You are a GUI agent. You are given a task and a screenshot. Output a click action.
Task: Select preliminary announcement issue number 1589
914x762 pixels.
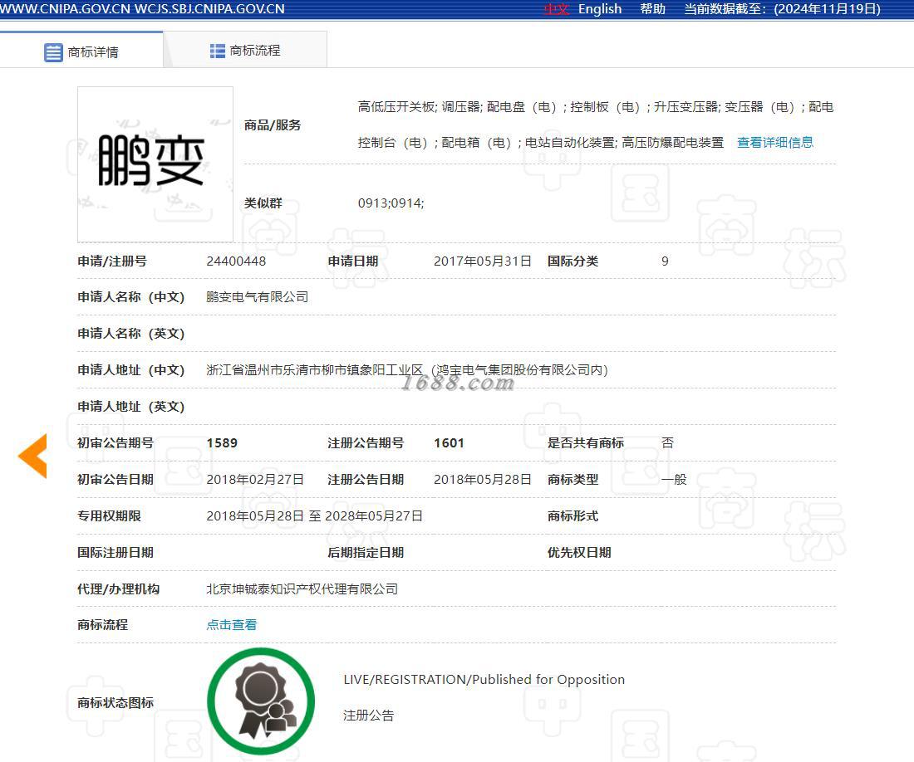(222, 443)
